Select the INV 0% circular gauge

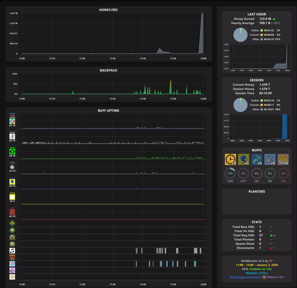pos(283,173)
